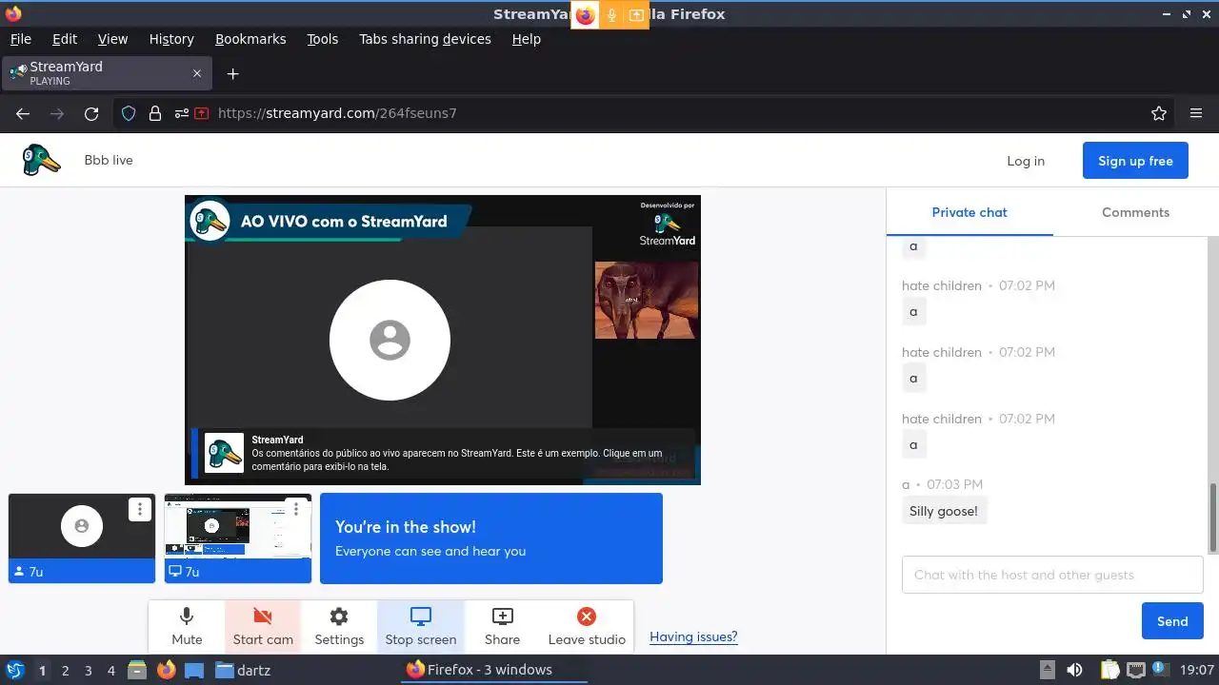The image size is (1219, 685).
Task: Open studio Settings gear
Action: (339, 627)
